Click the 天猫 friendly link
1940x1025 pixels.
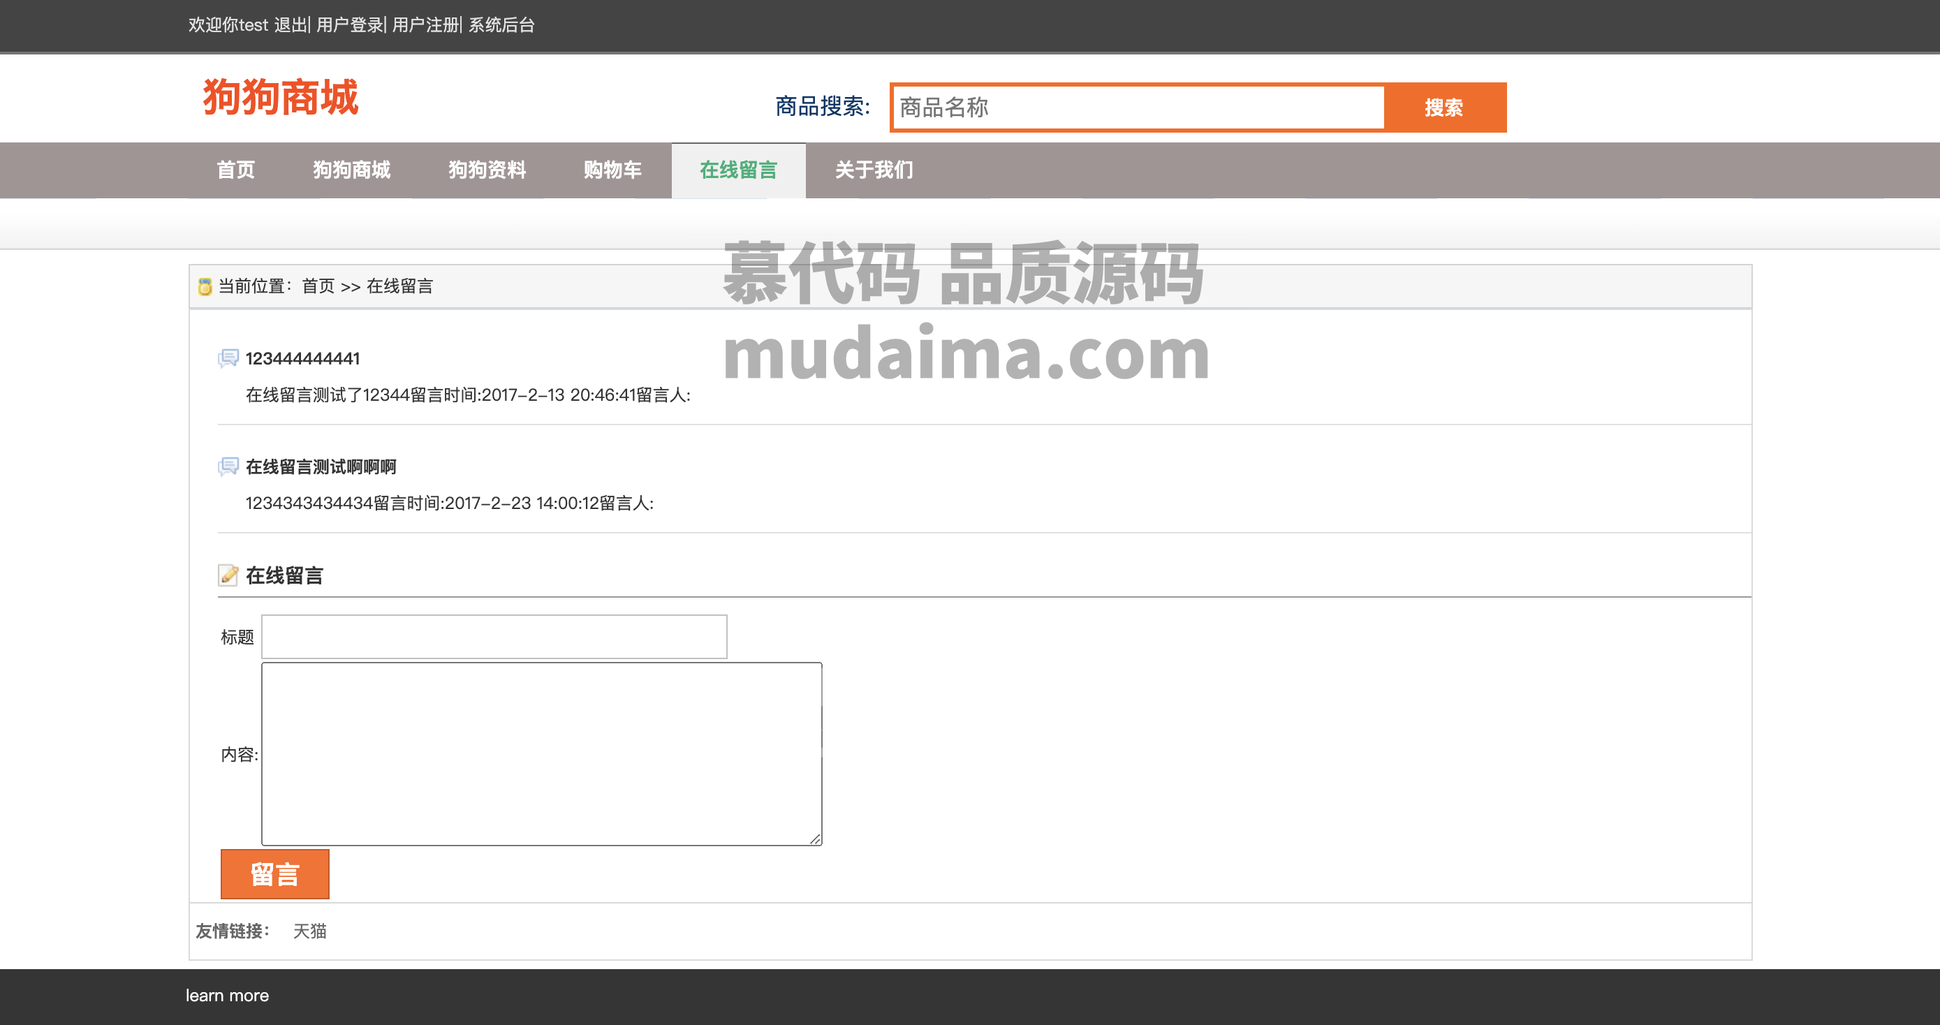(x=309, y=931)
